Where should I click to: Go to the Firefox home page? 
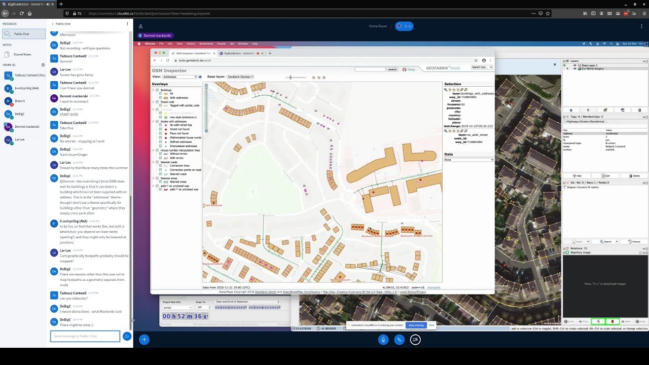point(29,13)
